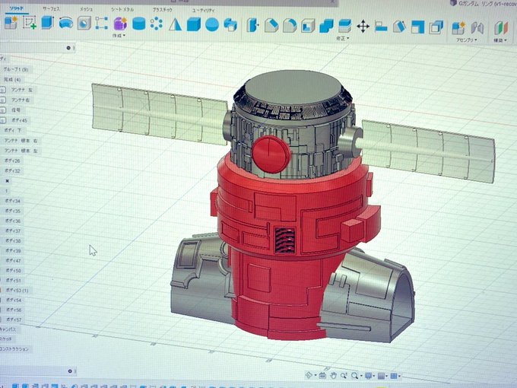517x388 pixels.
Task: Click the pyramid-shaped tool icon
Action: pos(175,25)
